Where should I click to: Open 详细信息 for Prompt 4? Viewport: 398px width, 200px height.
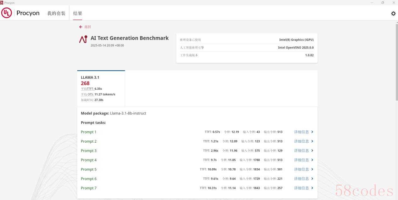coord(301,160)
